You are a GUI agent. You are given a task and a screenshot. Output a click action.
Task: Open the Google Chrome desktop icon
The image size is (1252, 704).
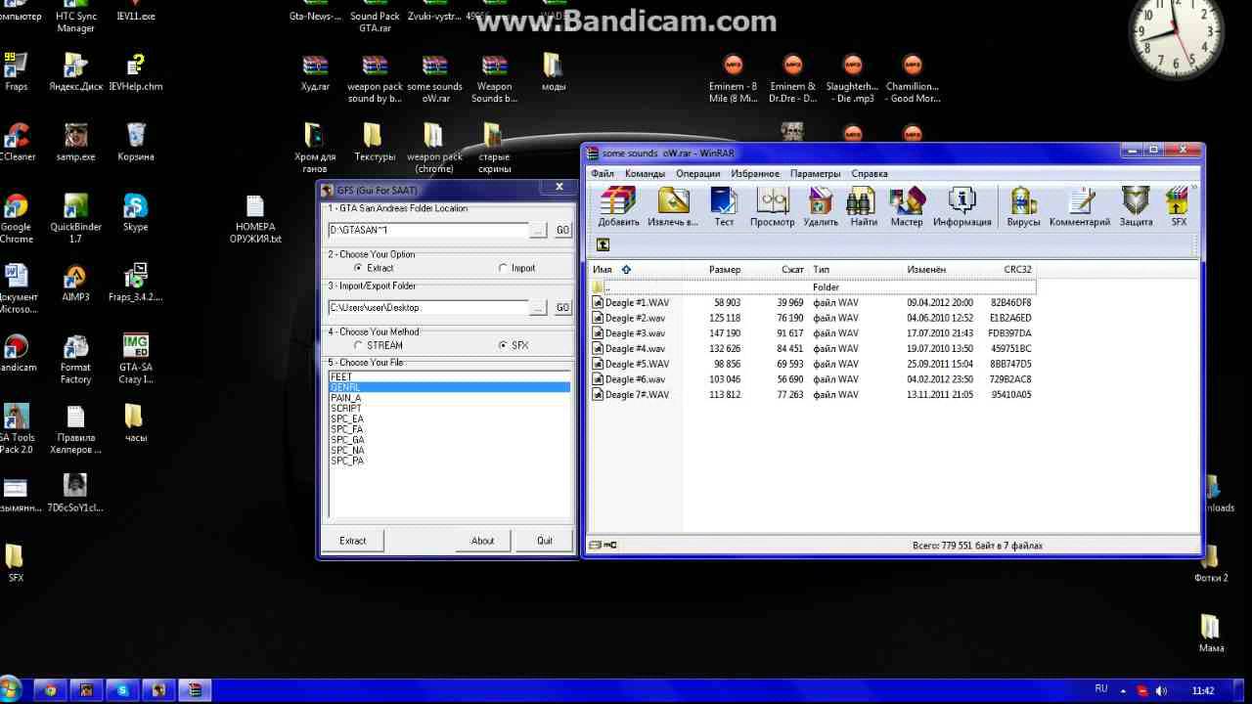click(x=16, y=218)
